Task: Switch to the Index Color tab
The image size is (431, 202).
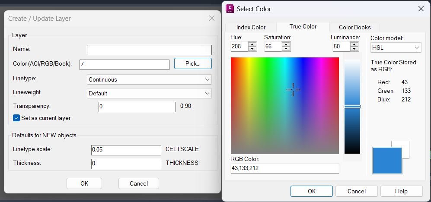Action: click(251, 27)
